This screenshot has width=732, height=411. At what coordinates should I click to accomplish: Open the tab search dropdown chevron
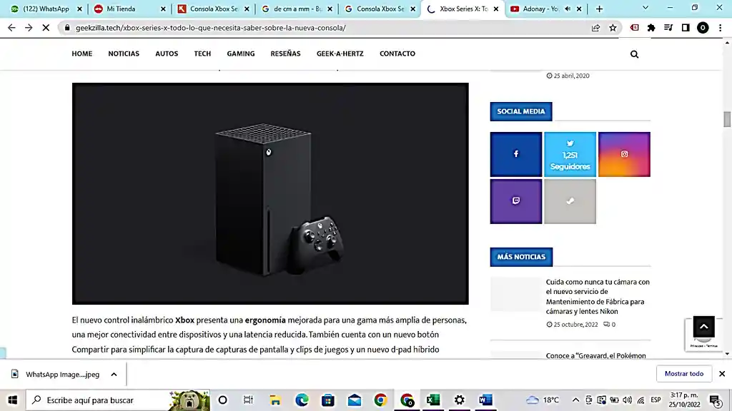(x=646, y=8)
